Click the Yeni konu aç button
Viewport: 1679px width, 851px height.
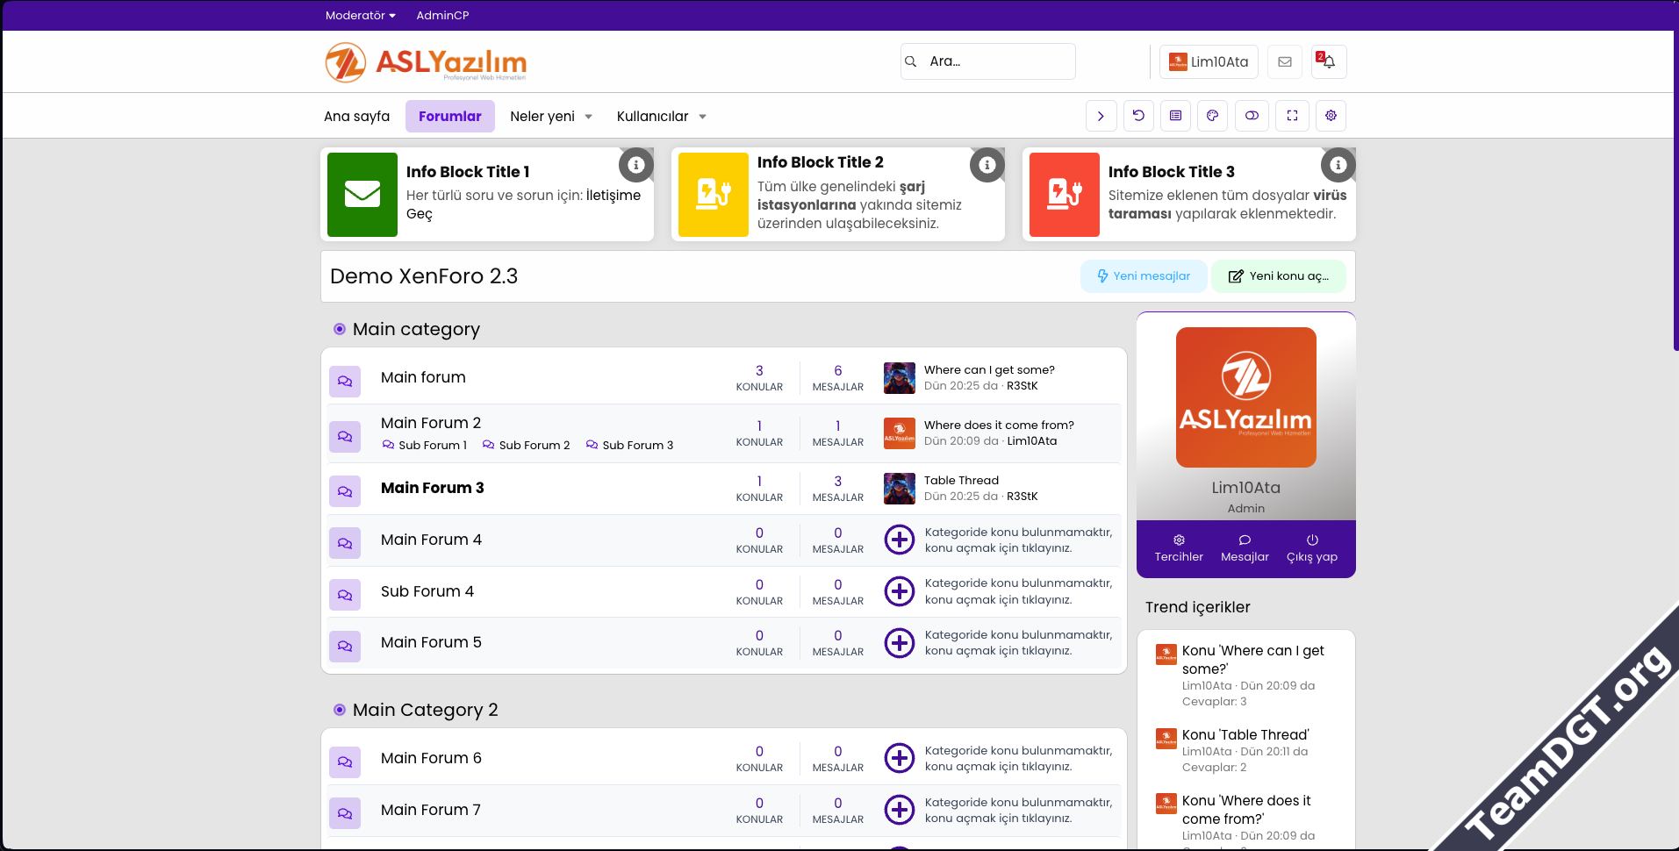[x=1278, y=276]
